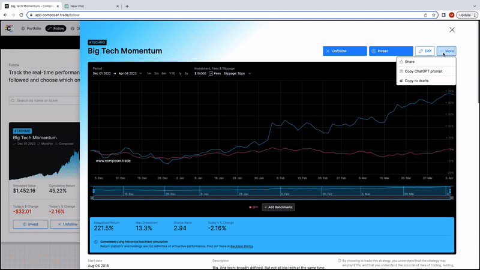Open the tab search chevron
The image size is (480, 270).
[475, 6]
